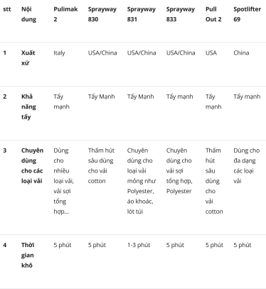266x289 pixels.
Task: Click the Nội dung header cell
Action: pyautogui.click(x=28, y=14)
